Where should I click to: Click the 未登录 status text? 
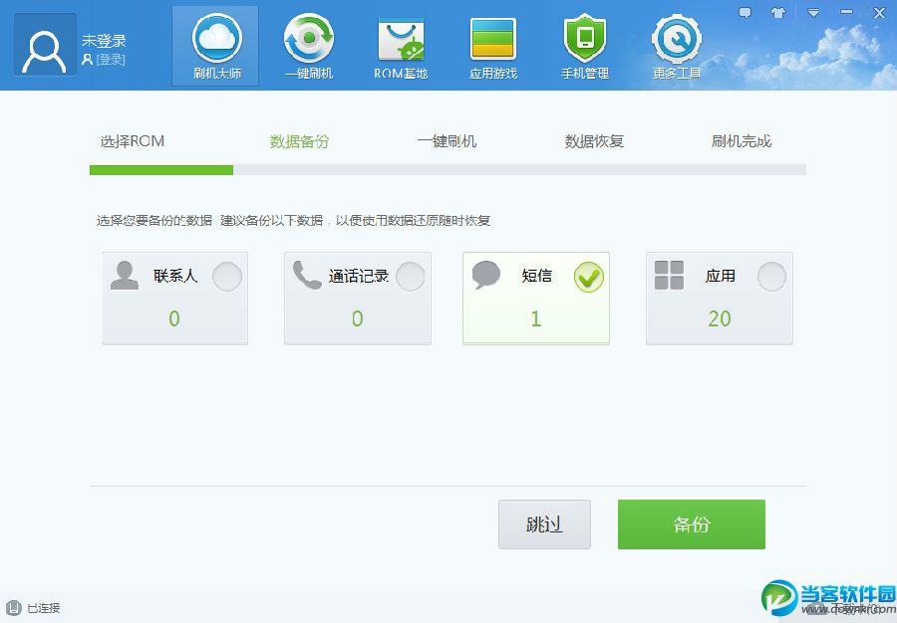point(104,41)
